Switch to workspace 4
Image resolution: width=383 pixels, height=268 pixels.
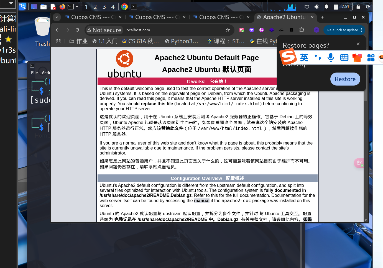113,7
